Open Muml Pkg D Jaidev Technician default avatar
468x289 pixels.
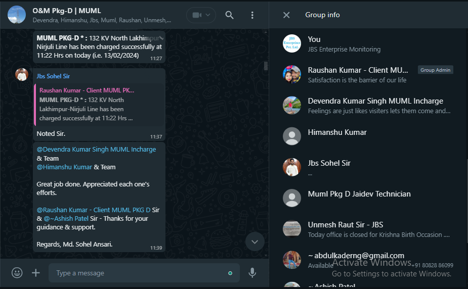point(291,198)
